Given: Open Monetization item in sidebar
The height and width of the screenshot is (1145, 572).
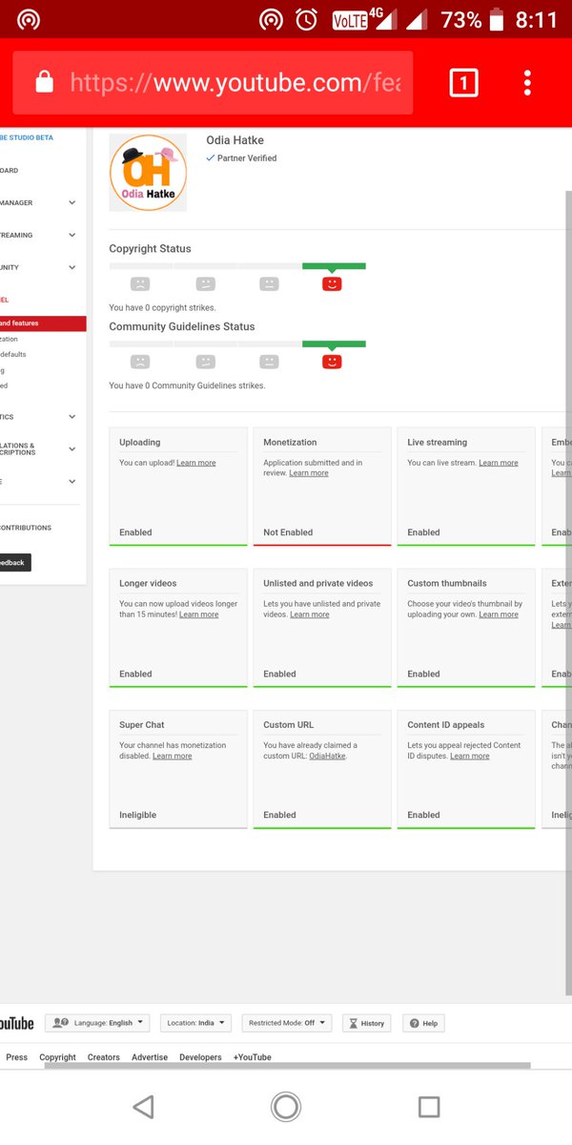Looking at the screenshot, I should pyautogui.click(x=9, y=339).
